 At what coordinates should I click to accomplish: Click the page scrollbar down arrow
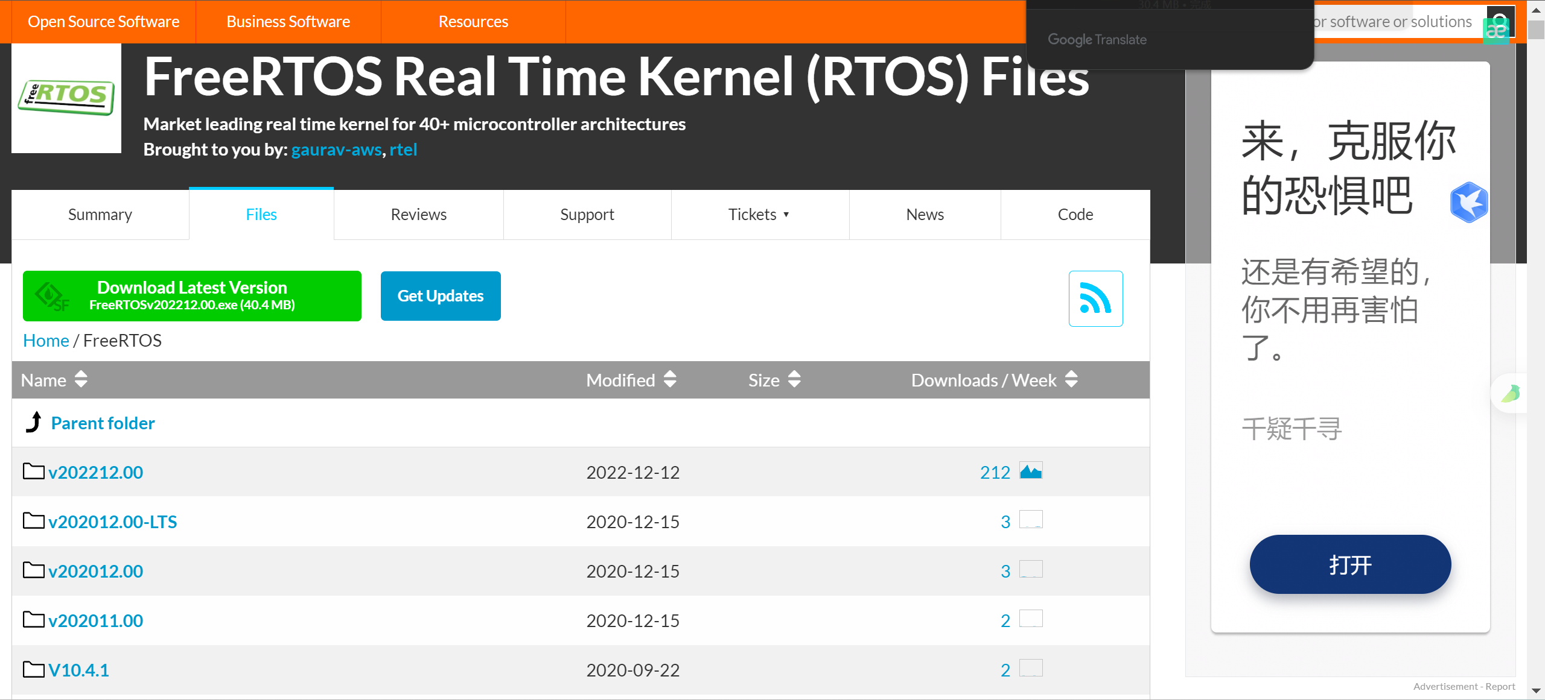pos(1537,690)
